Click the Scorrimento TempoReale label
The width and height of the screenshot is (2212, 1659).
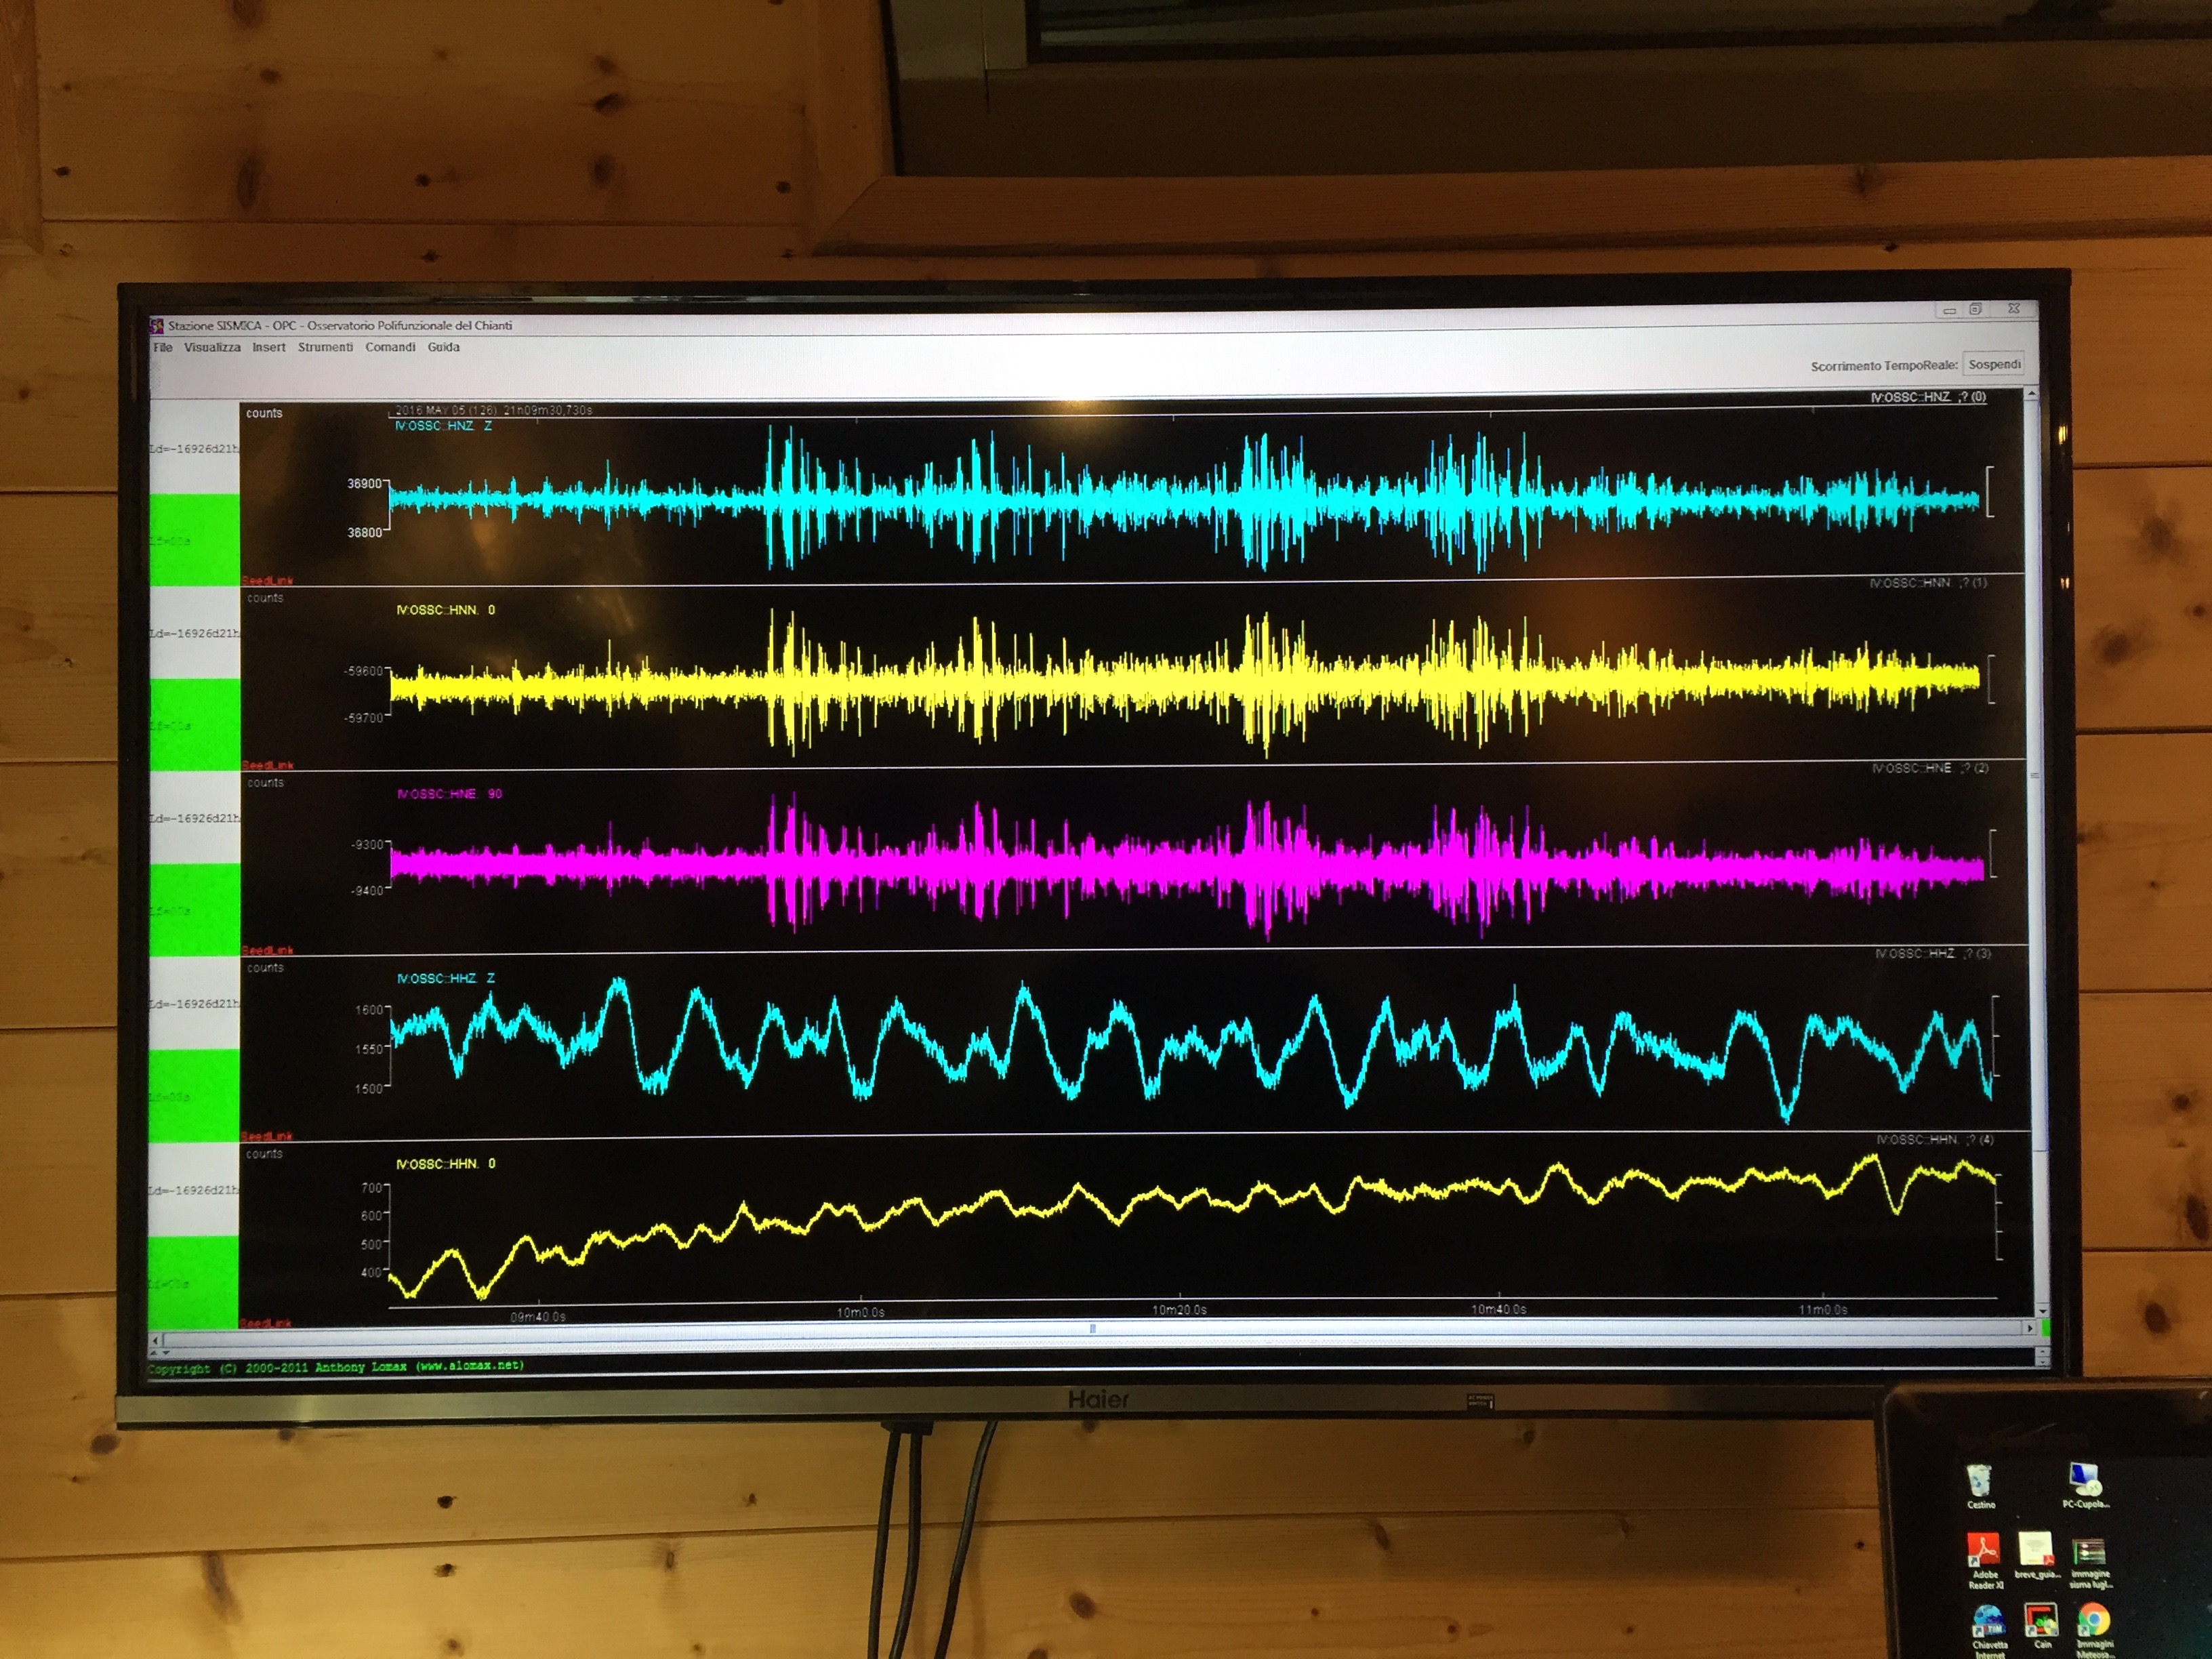(x=1884, y=366)
